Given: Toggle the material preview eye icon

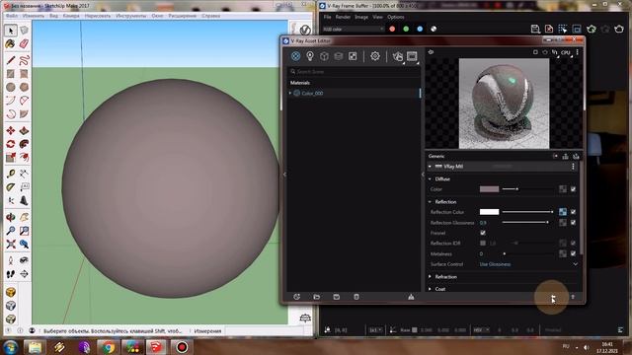Looking at the screenshot, I should click(x=431, y=52).
